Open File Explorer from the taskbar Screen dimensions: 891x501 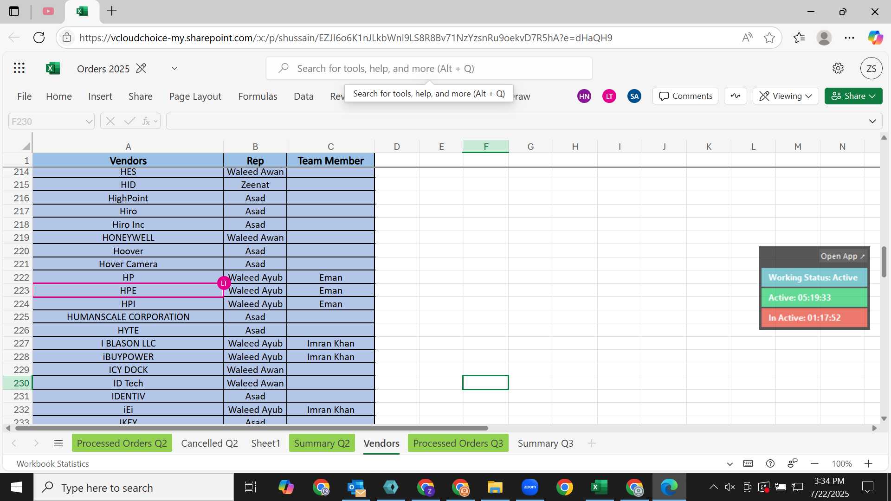pos(495,487)
